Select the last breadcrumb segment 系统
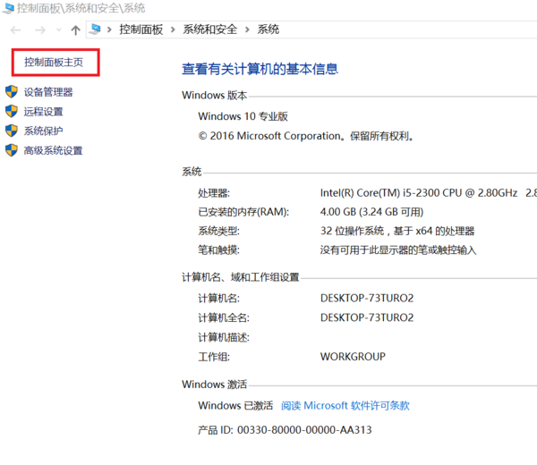Screen dimensions: 537x465 [x=268, y=30]
